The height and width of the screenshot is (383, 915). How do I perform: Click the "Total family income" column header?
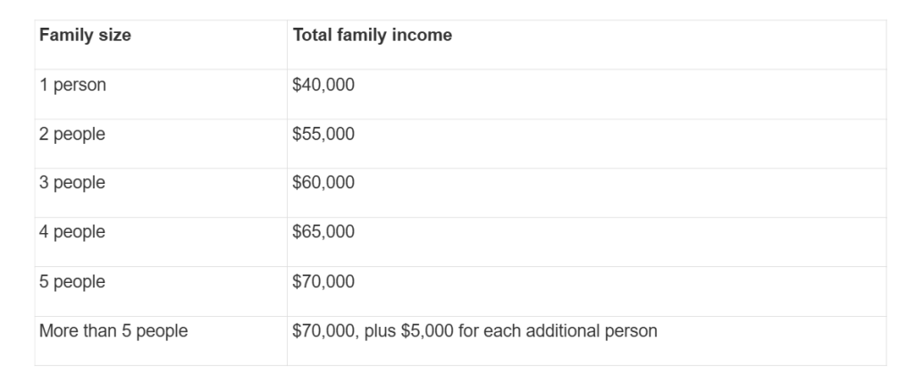click(x=372, y=36)
